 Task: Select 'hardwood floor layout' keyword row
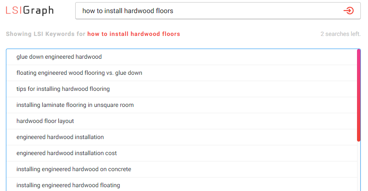(182, 121)
